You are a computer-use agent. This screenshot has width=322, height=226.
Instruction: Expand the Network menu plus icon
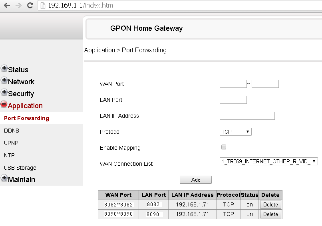pyautogui.click(x=4, y=80)
